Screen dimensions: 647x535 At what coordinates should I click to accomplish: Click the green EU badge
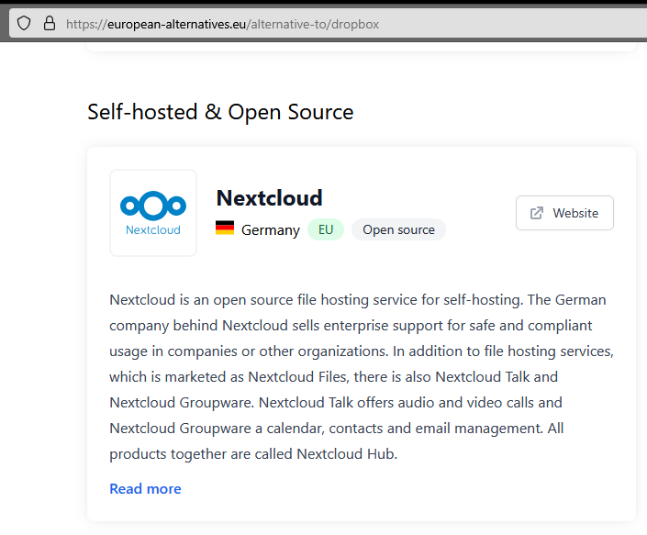(326, 229)
